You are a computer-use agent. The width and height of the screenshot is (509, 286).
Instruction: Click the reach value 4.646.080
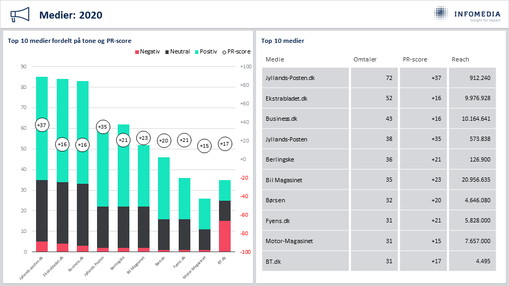click(478, 200)
